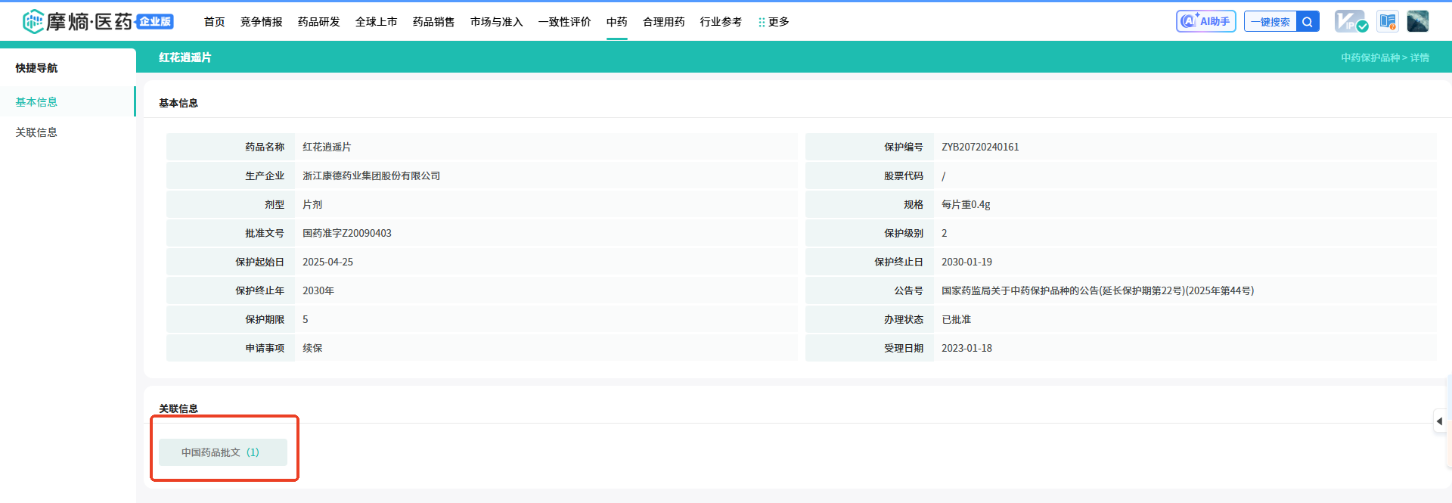Click the 一键搜索 search field
This screenshot has width=1452, height=503.
(x=1270, y=21)
